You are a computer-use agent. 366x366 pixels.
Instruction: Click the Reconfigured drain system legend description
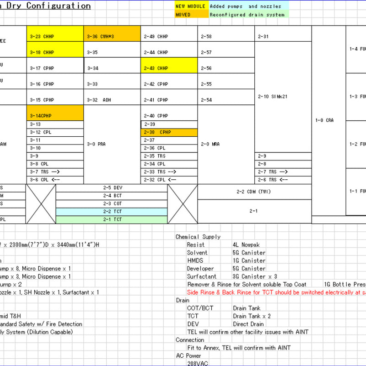click(x=247, y=15)
